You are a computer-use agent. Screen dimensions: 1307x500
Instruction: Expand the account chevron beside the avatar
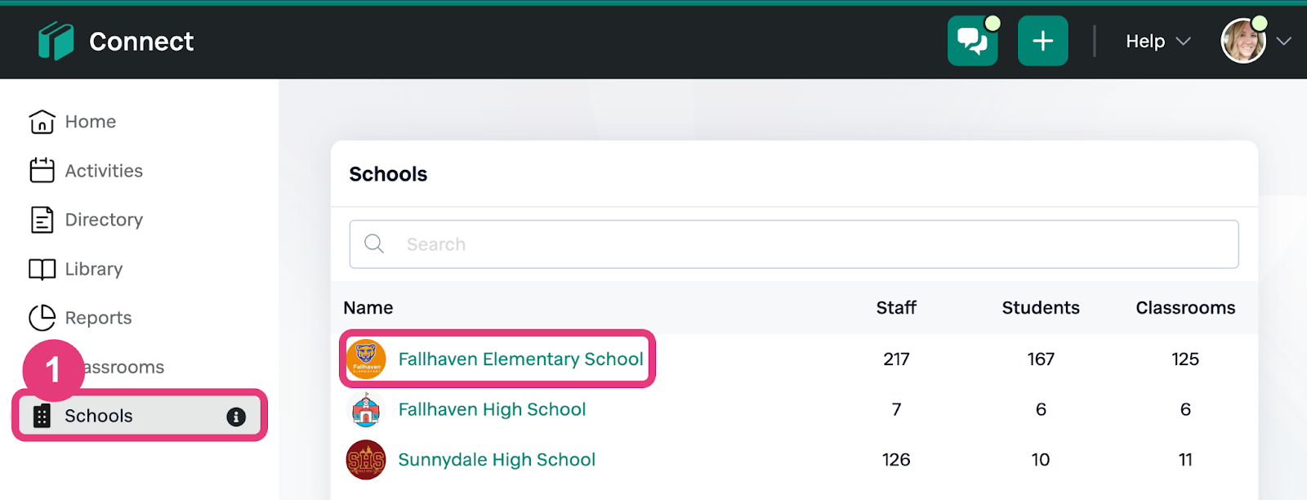tap(1285, 40)
